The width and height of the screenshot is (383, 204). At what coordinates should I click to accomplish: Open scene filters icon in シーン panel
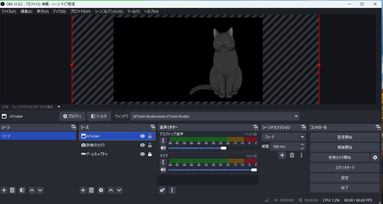point(22,190)
